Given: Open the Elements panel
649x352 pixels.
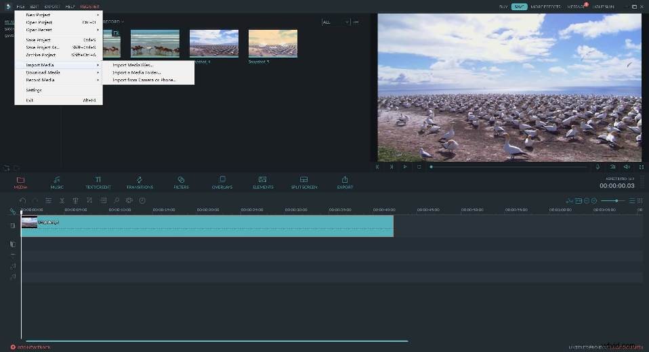Looking at the screenshot, I should [x=263, y=182].
